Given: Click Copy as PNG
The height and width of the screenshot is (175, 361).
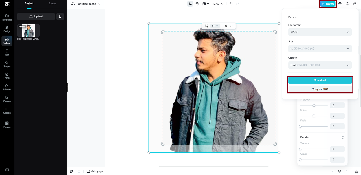Looking at the screenshot, I should click(320, 89).
